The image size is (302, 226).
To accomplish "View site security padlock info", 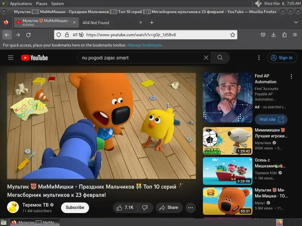I will [x=67, y=35].
